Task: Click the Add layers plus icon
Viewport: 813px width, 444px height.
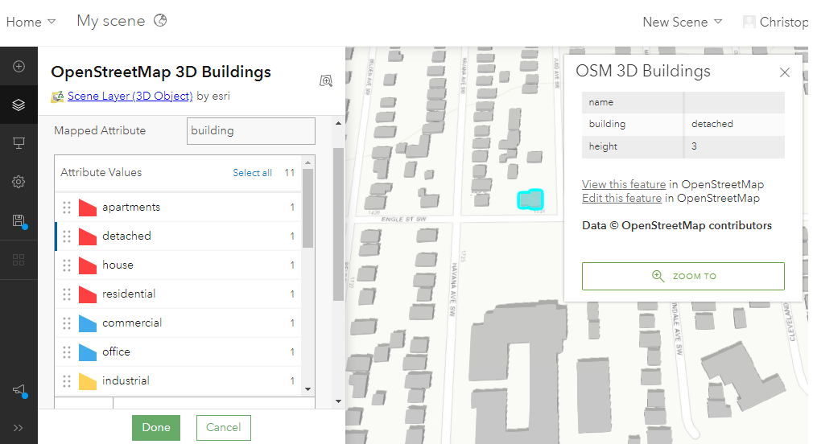Action: [x=19, y=66]
